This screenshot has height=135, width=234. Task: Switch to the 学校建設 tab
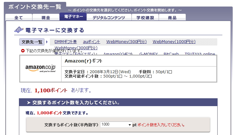click(x=145, y=17)
